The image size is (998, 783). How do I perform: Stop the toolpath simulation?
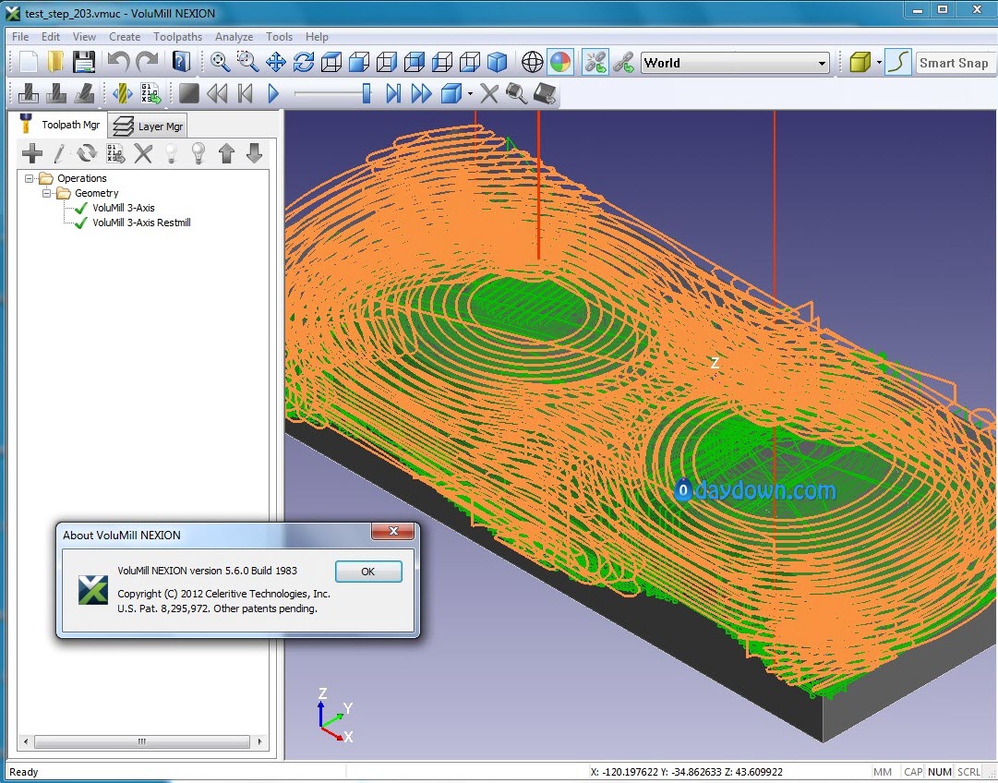click(188, 94)
